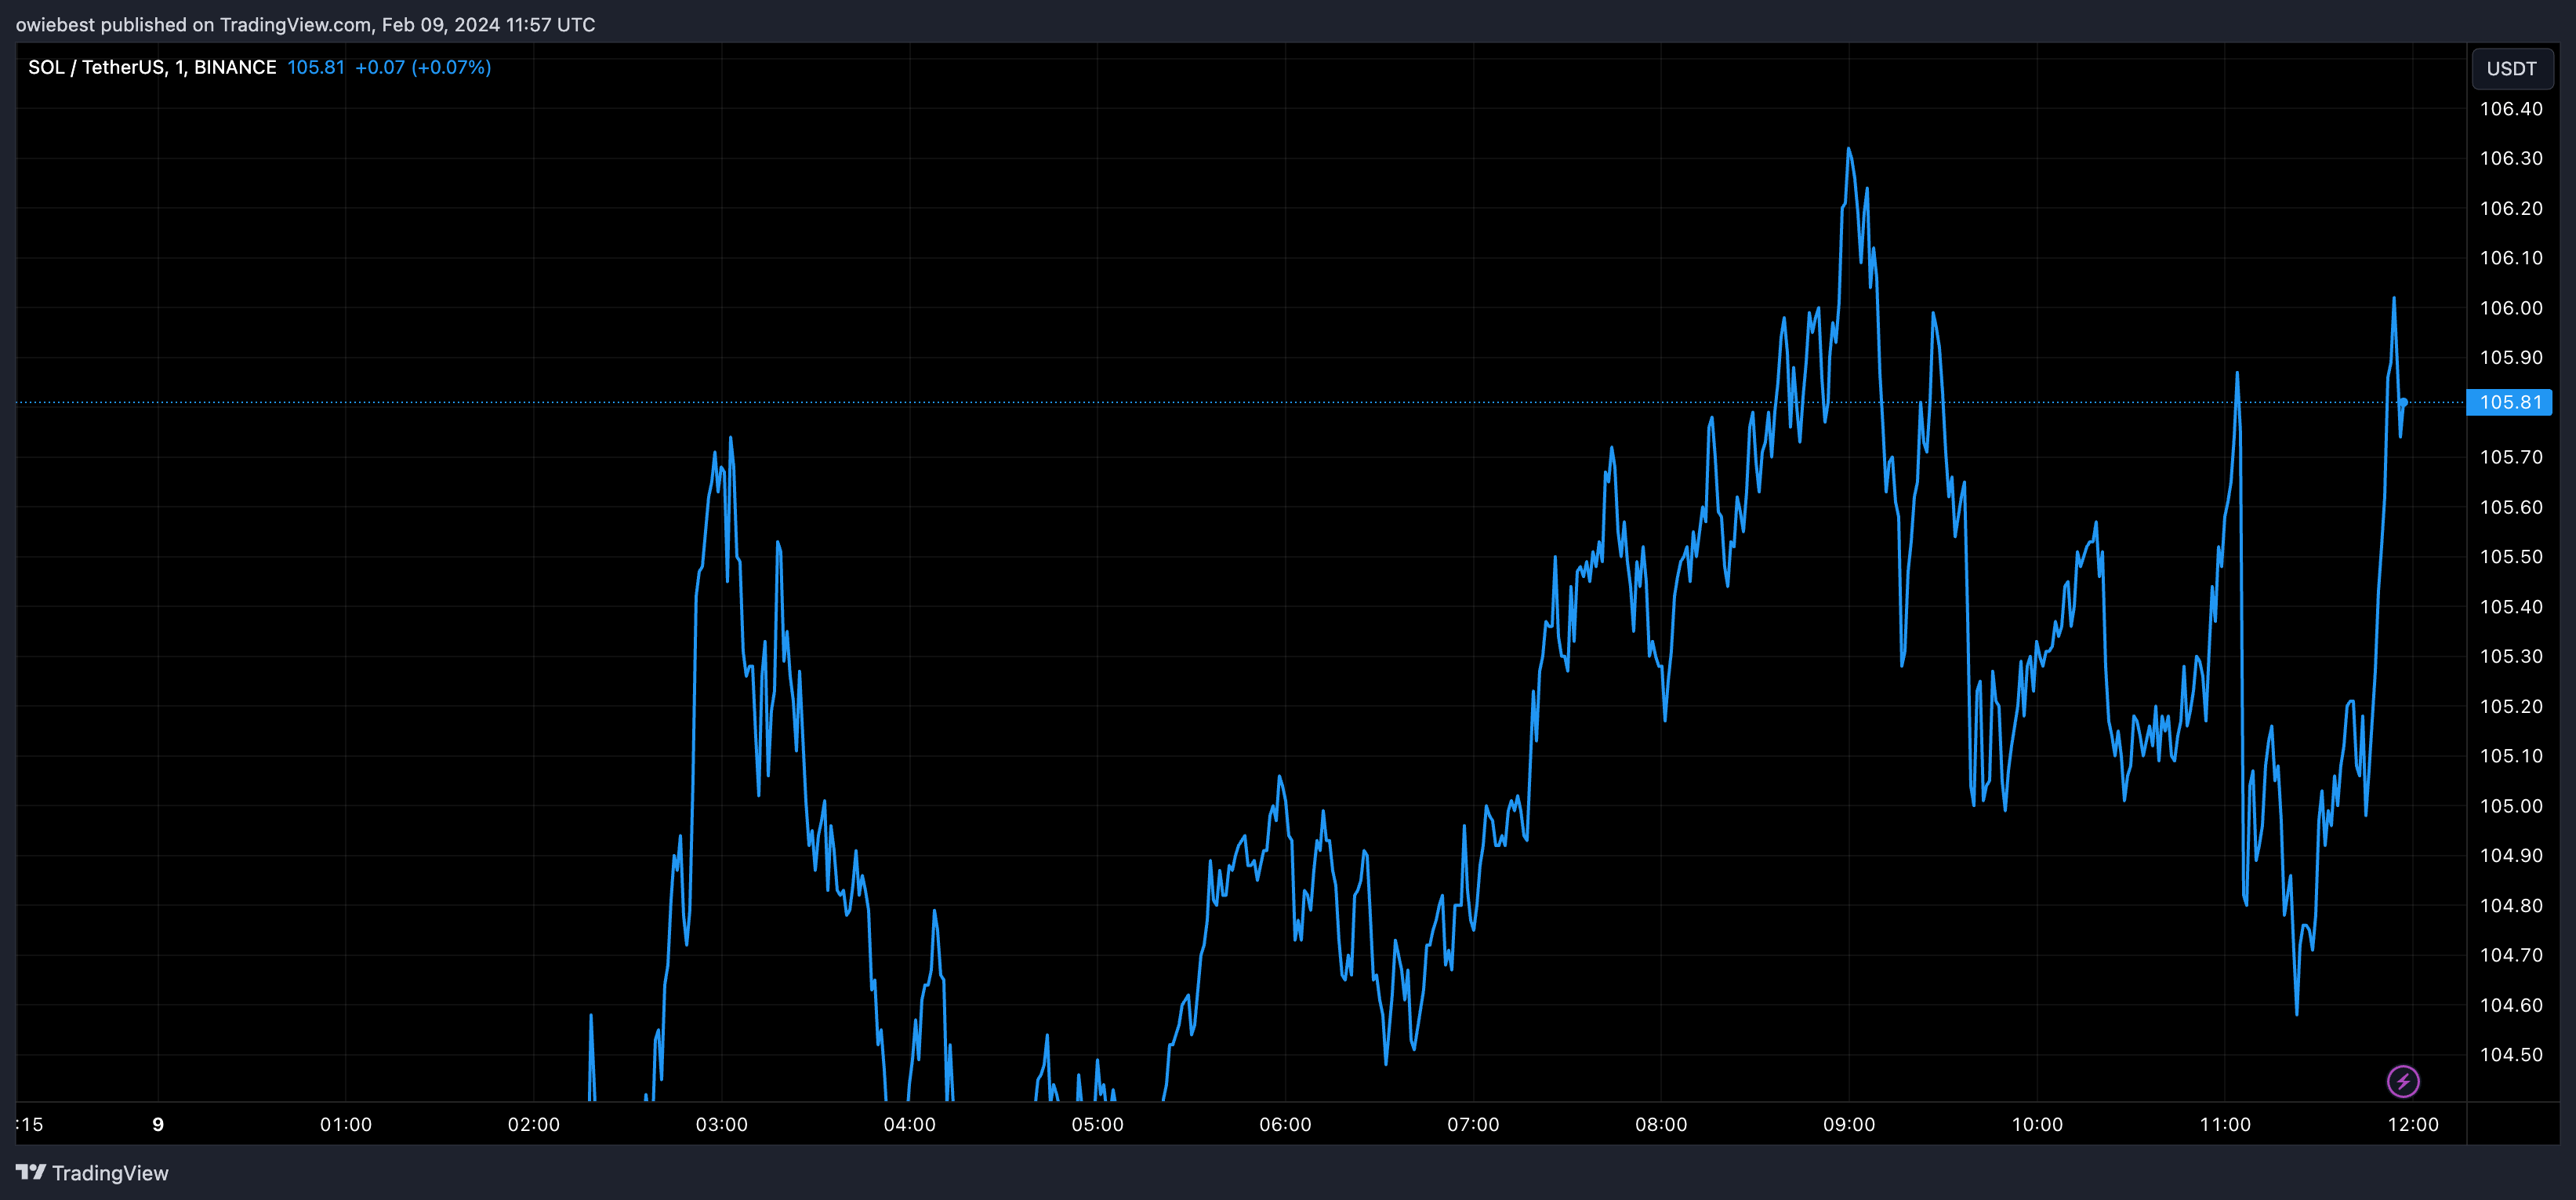
Task: Click the 01:00 time axis label
Action: point(346,1124)
